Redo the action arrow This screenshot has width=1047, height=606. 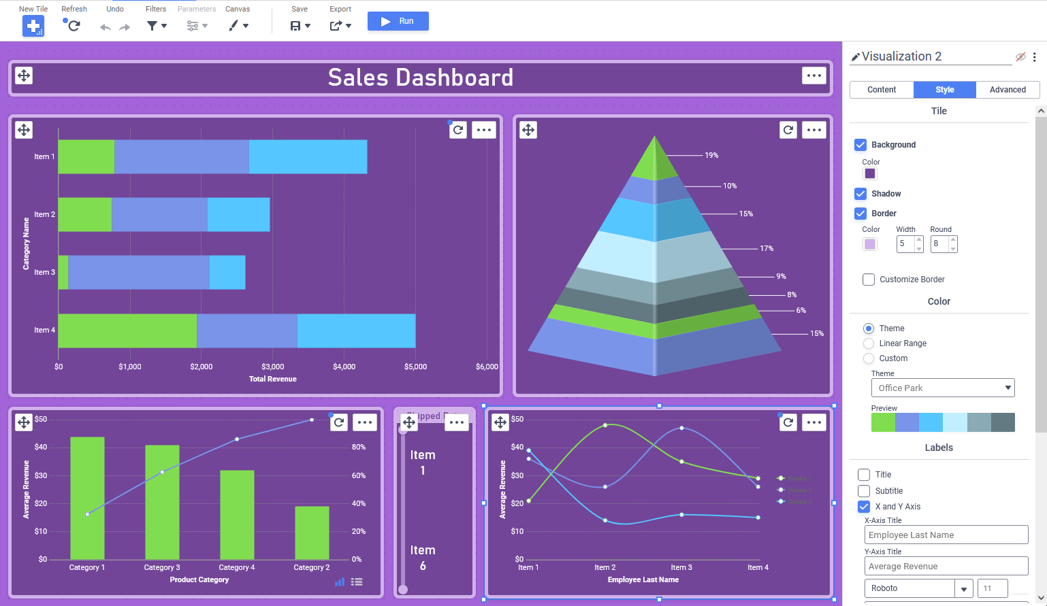click(x=125, y=27)
